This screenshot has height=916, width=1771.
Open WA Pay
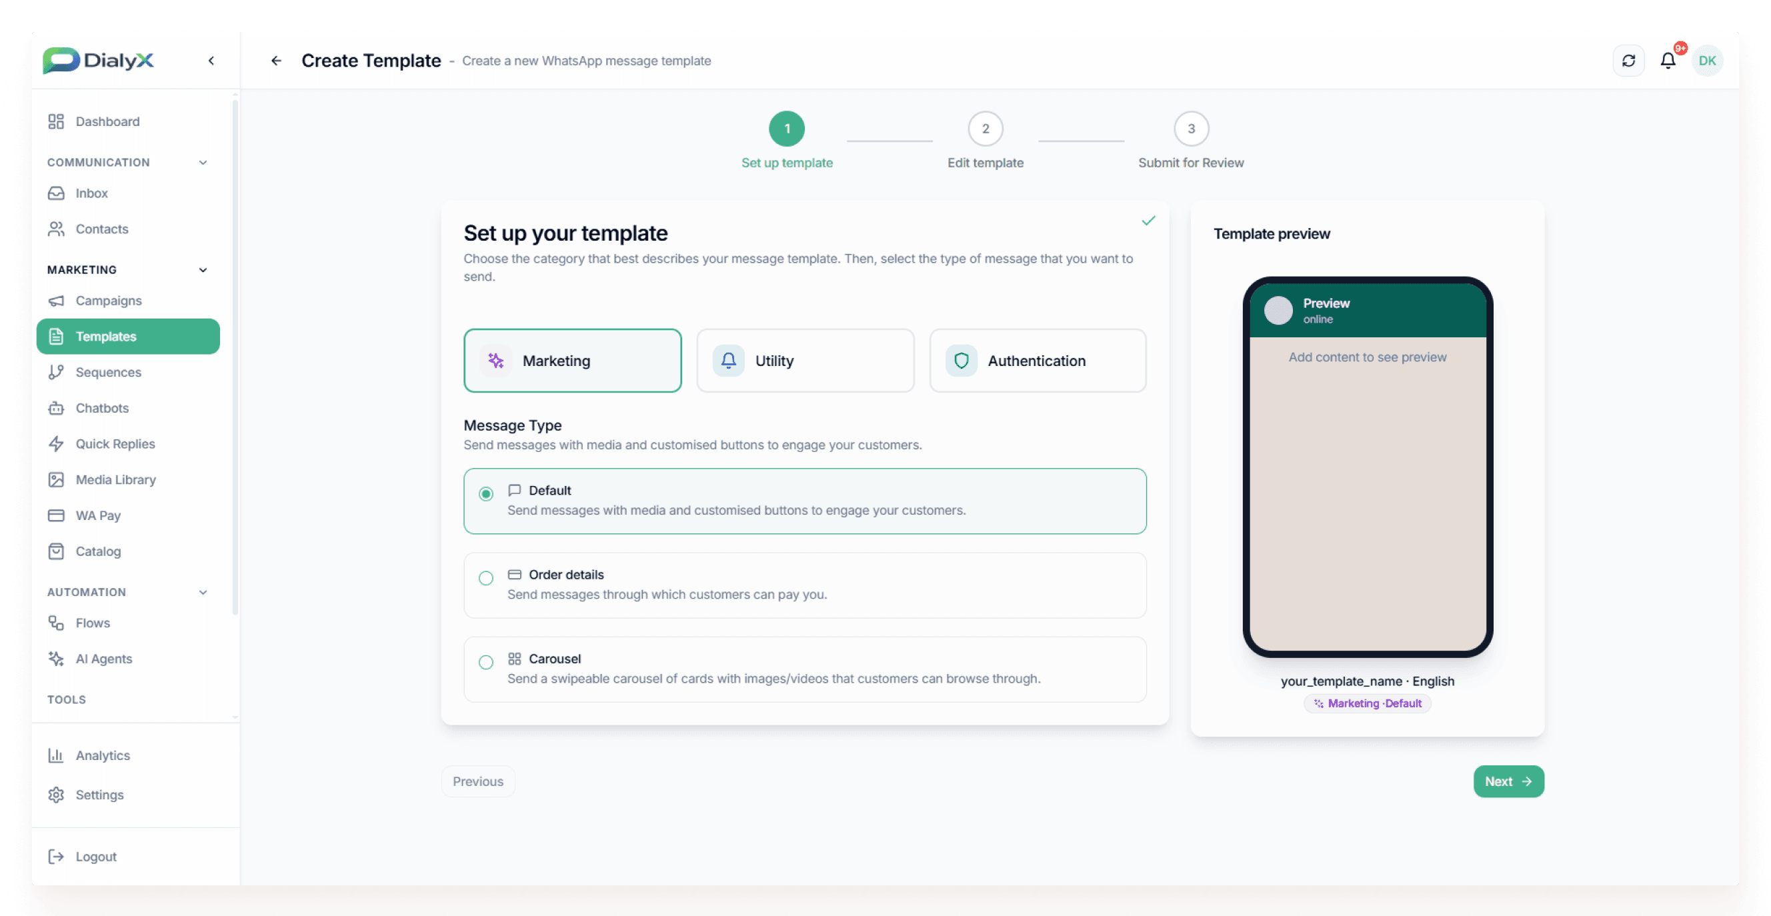(129, 515)
